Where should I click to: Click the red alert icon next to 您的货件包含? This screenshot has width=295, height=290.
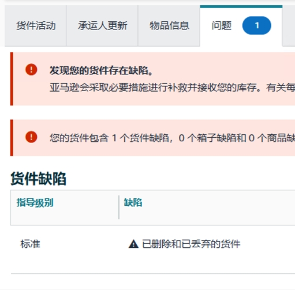pyautogui.click(x=31, y=137)
